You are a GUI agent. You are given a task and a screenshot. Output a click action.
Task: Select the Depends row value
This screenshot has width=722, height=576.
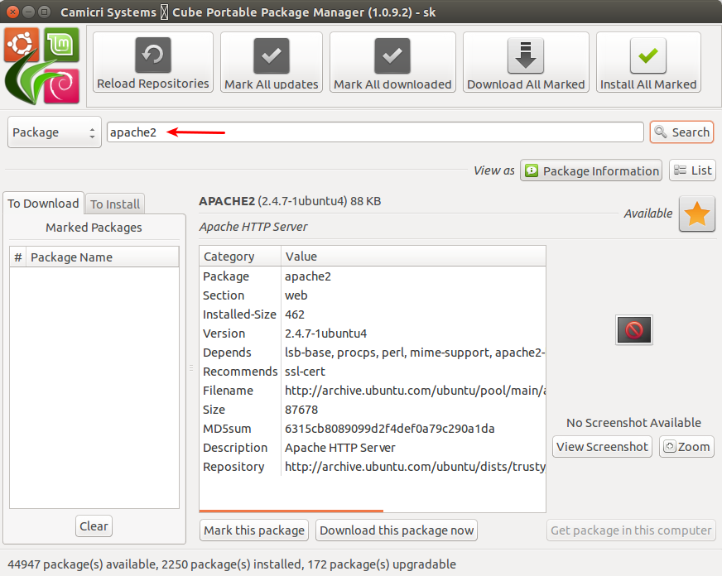tap(415, 353)
